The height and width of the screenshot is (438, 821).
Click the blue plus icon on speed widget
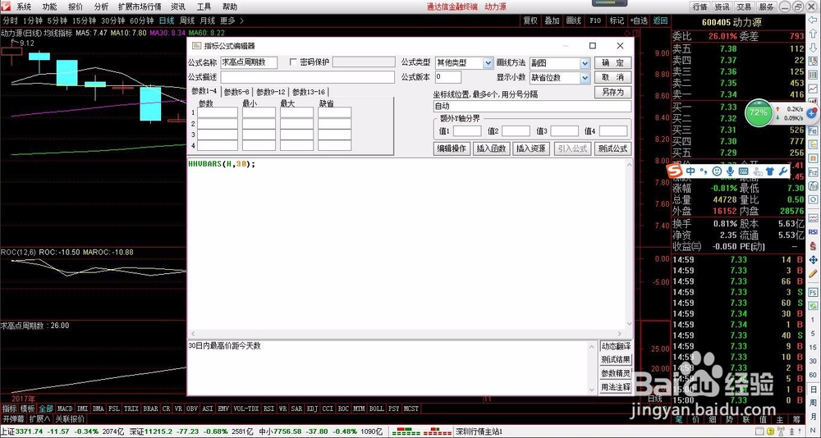click(x=812, y=112)
